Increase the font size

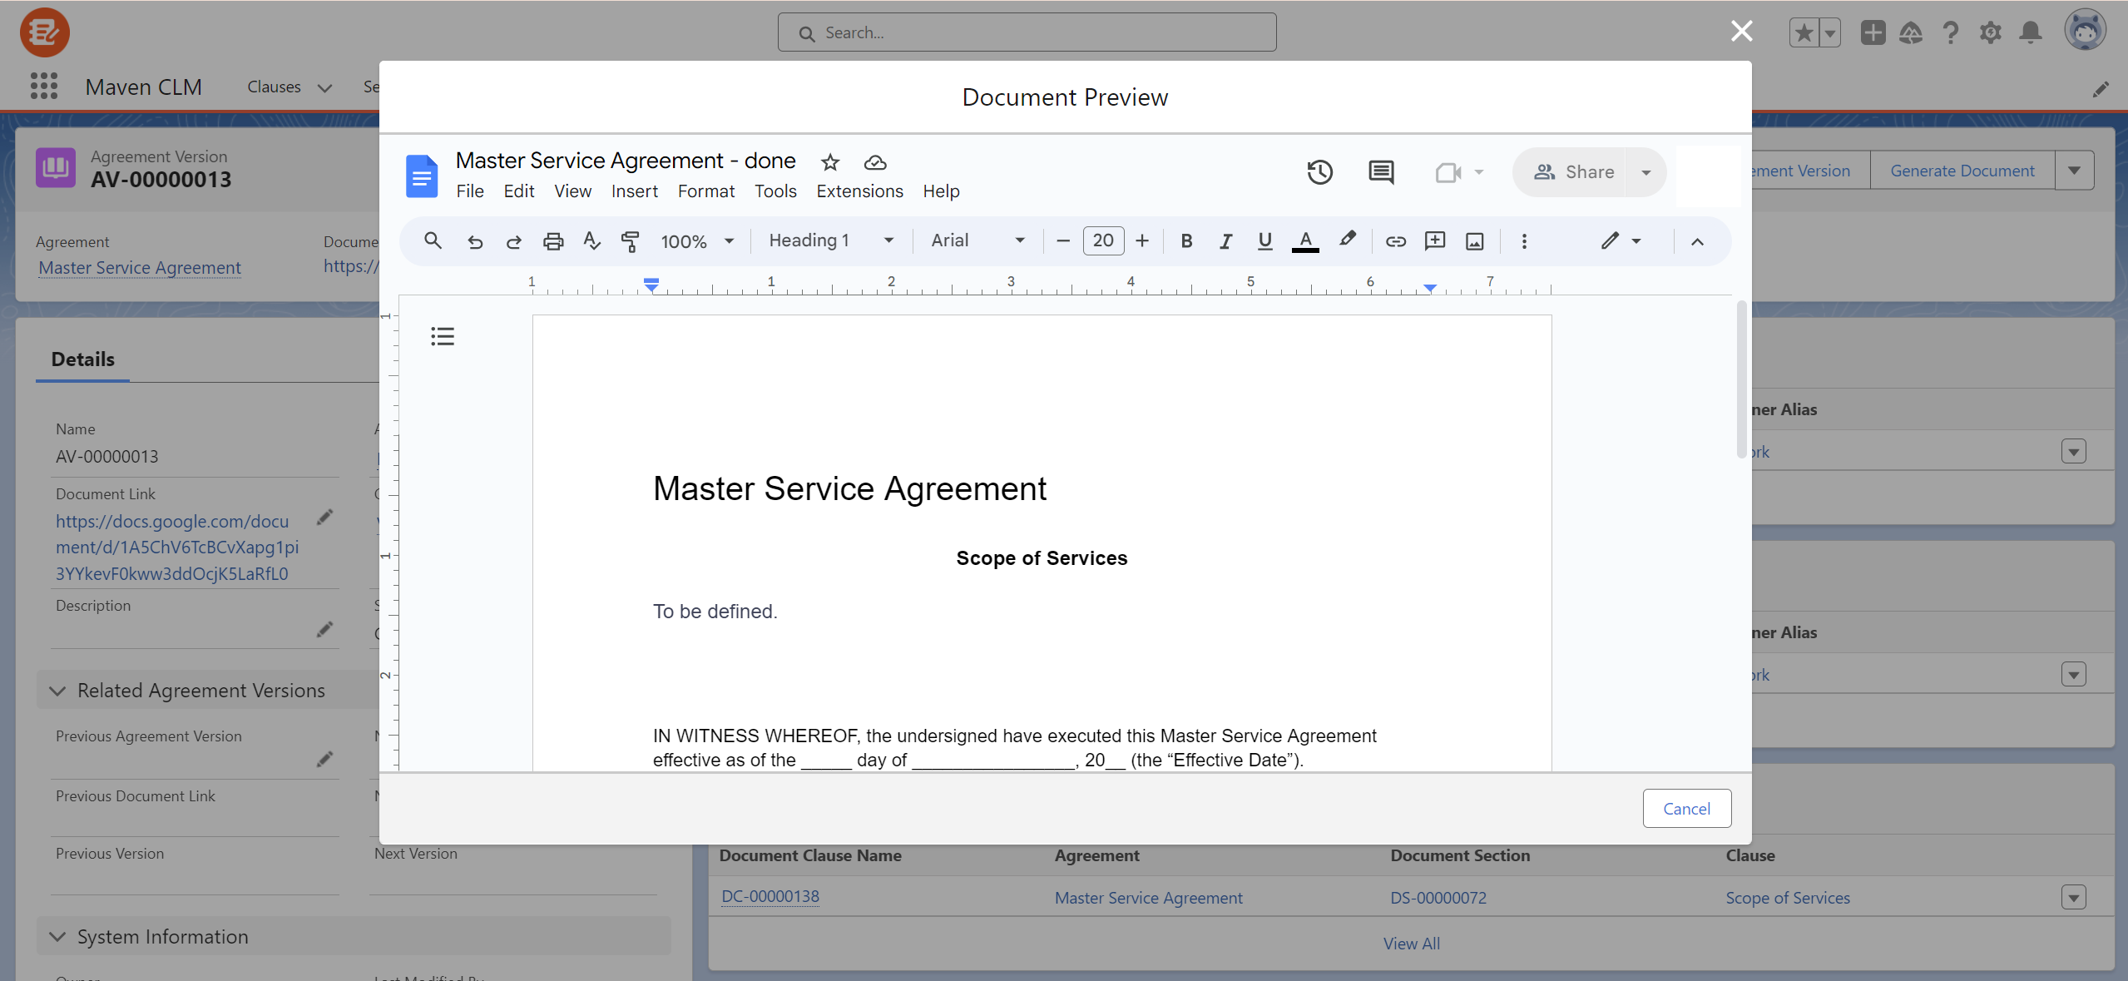pos(1142,241)
